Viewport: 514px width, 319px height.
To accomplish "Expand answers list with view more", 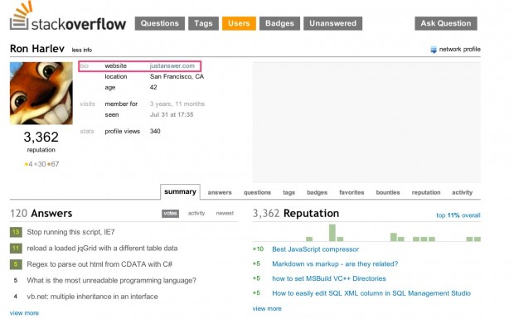I will point(24,312).
